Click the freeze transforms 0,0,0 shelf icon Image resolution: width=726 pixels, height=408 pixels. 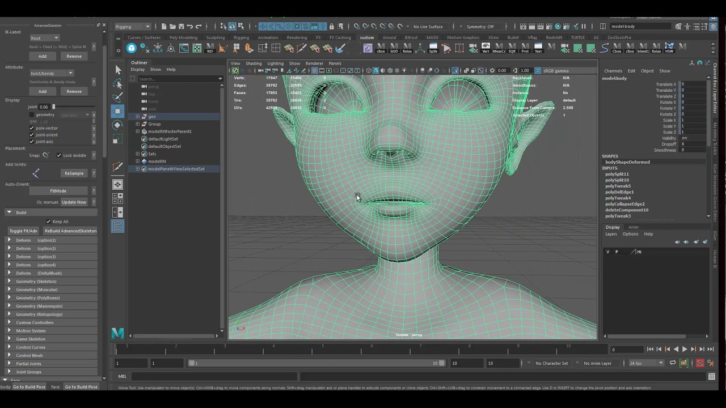coord(158,48)
